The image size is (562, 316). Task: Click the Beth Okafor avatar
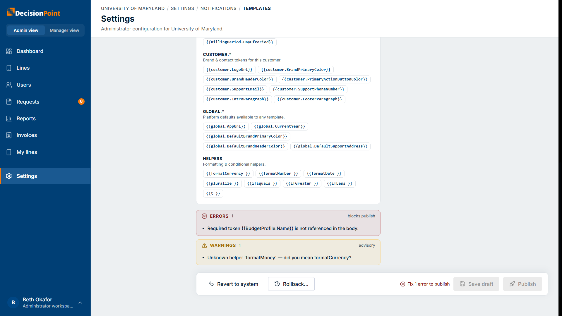13,303
